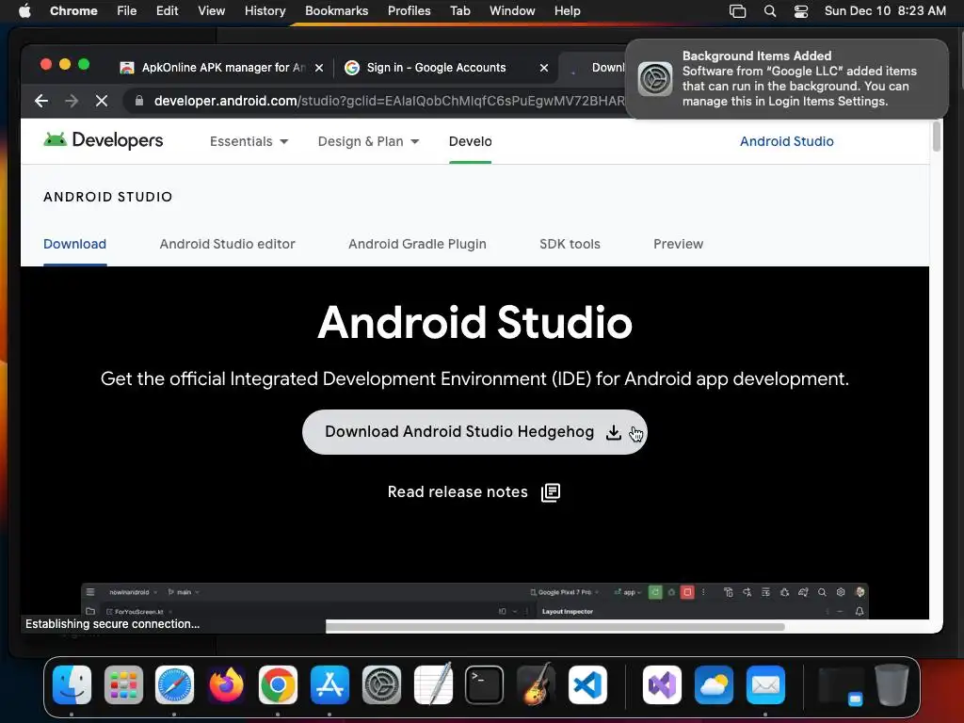This screenshot has height=723, width=964.
Task: Launch GarageBand from the Dock
Action: (x=536, y=685)
